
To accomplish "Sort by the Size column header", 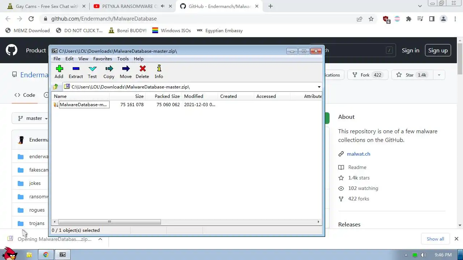I will point(128,96).
